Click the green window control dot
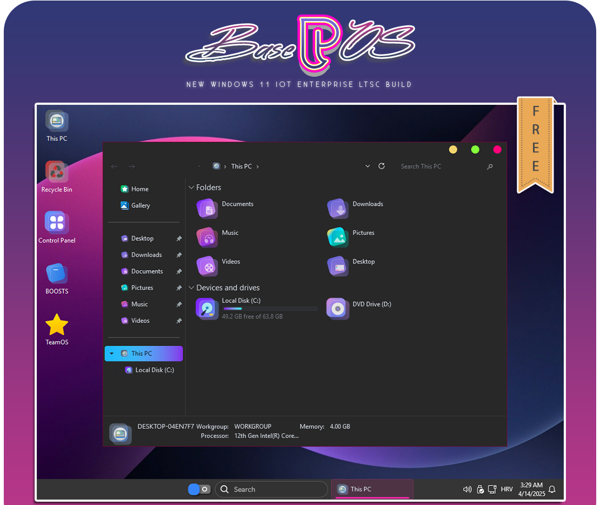600x505 pixels. coord(475,150)
